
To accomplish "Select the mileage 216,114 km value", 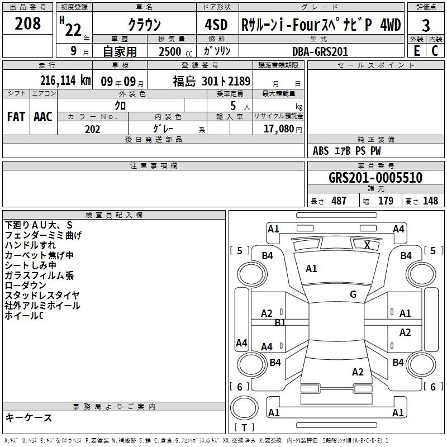I will tap(65, 80).
